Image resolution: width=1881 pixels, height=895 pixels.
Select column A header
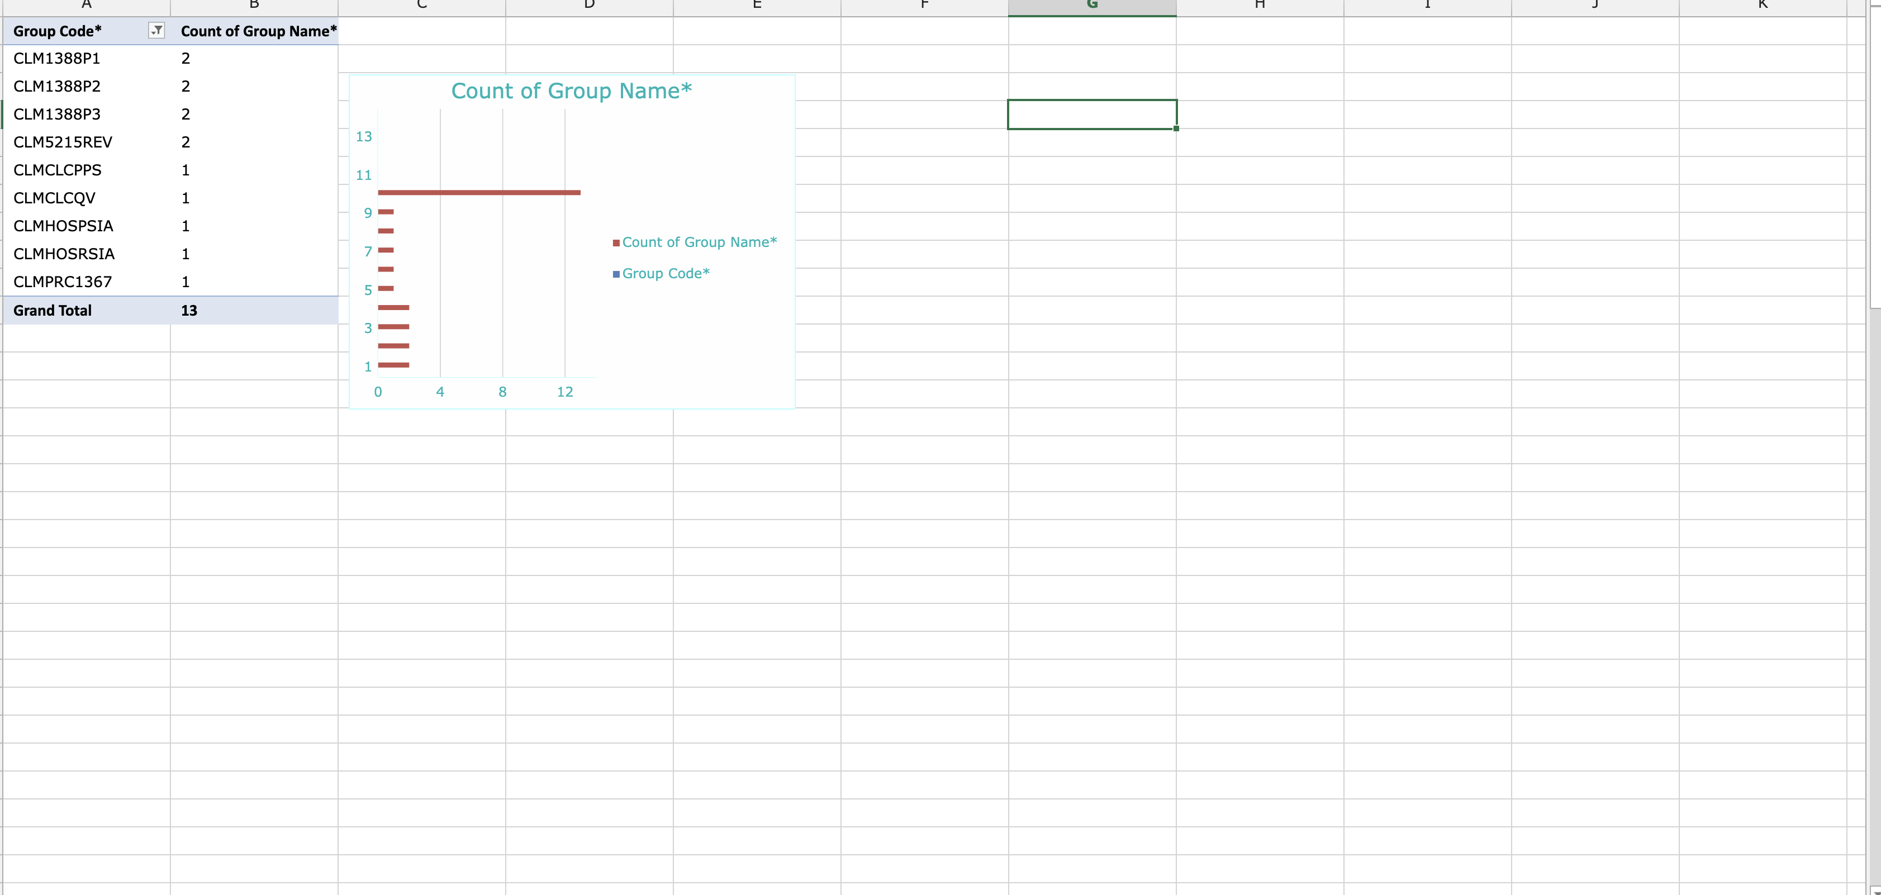click(x=86, y=6)
